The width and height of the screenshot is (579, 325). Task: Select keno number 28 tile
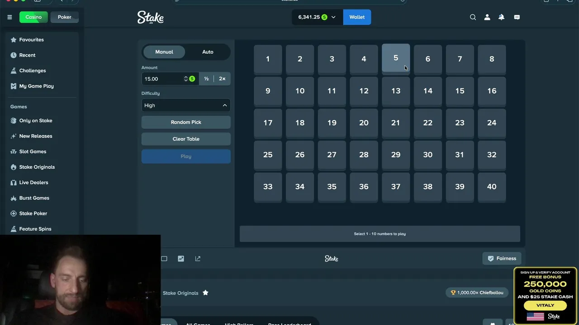coord(364,154)
